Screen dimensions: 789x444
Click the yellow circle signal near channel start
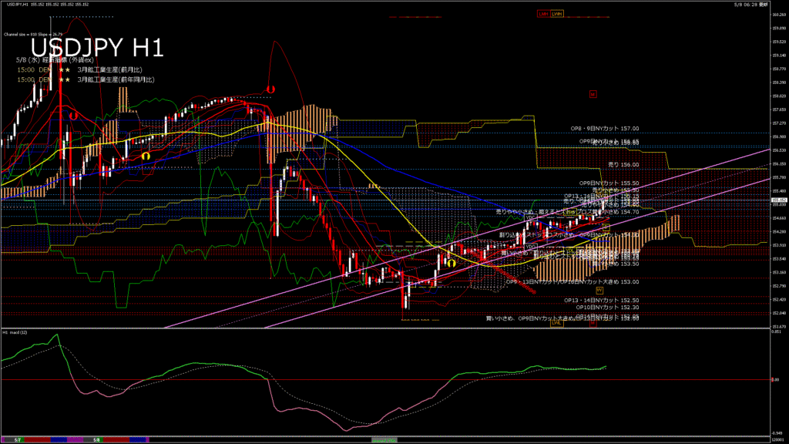(x=450, y=263)
